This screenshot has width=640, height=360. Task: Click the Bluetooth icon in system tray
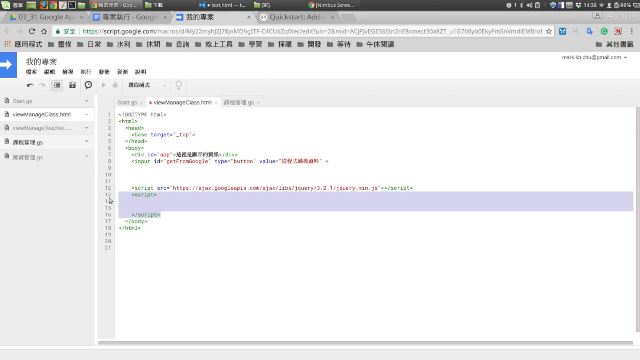pos(521,5)
